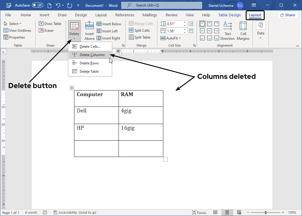Click Insert Above rows button
Screen dimensions: 302x216
point(89,31)
